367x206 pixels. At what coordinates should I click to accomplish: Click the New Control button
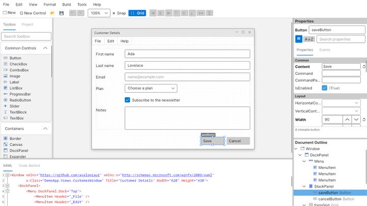(33, 13)
